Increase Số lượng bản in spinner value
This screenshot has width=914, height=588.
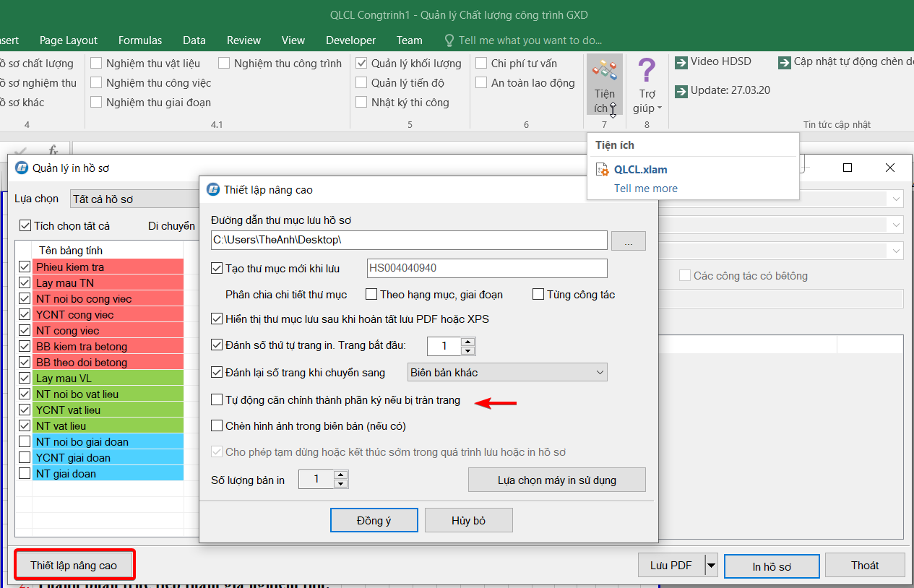coord(341,475)
